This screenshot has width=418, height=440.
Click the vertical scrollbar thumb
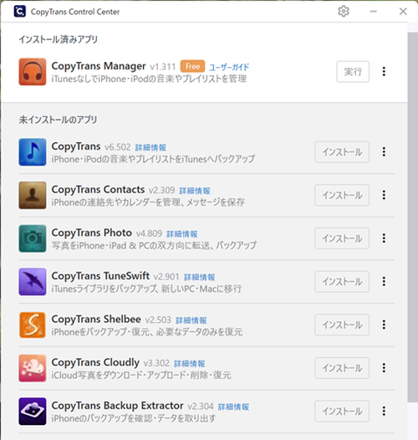(x=413, y=217)
